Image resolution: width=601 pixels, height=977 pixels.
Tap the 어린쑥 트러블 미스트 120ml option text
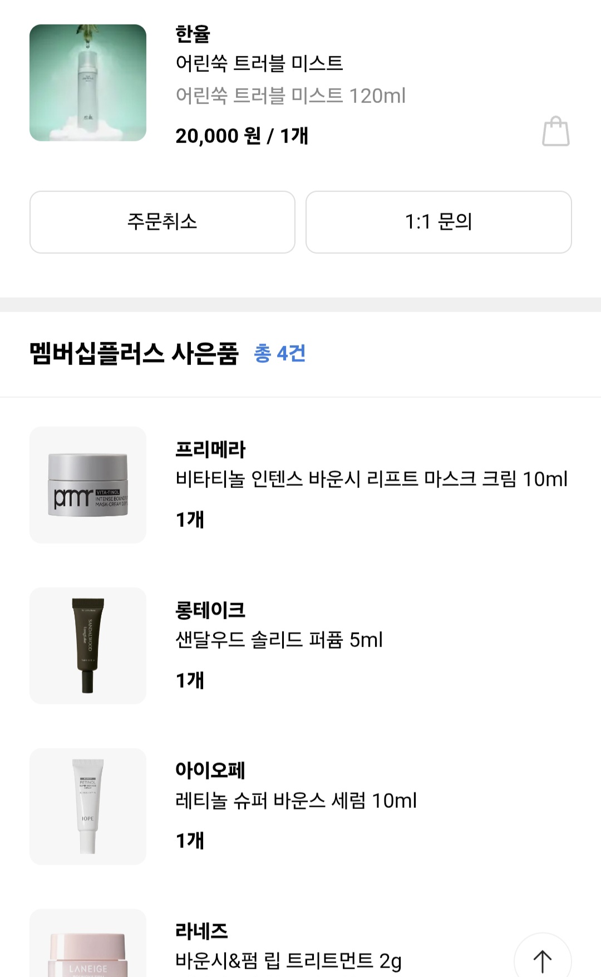coord(290,96)
